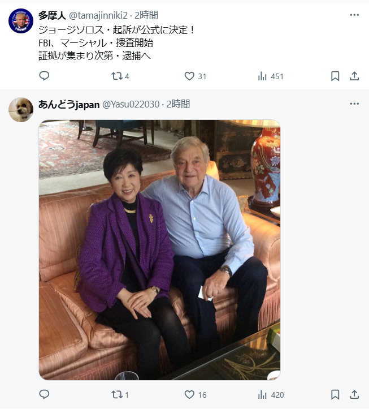The image size is (369, 409).
Task: Reply to the あんどうjapan tweet
Action: coord(44,394)
